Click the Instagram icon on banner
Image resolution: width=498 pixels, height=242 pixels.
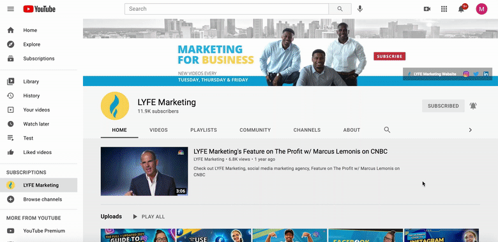pos(466,74)
